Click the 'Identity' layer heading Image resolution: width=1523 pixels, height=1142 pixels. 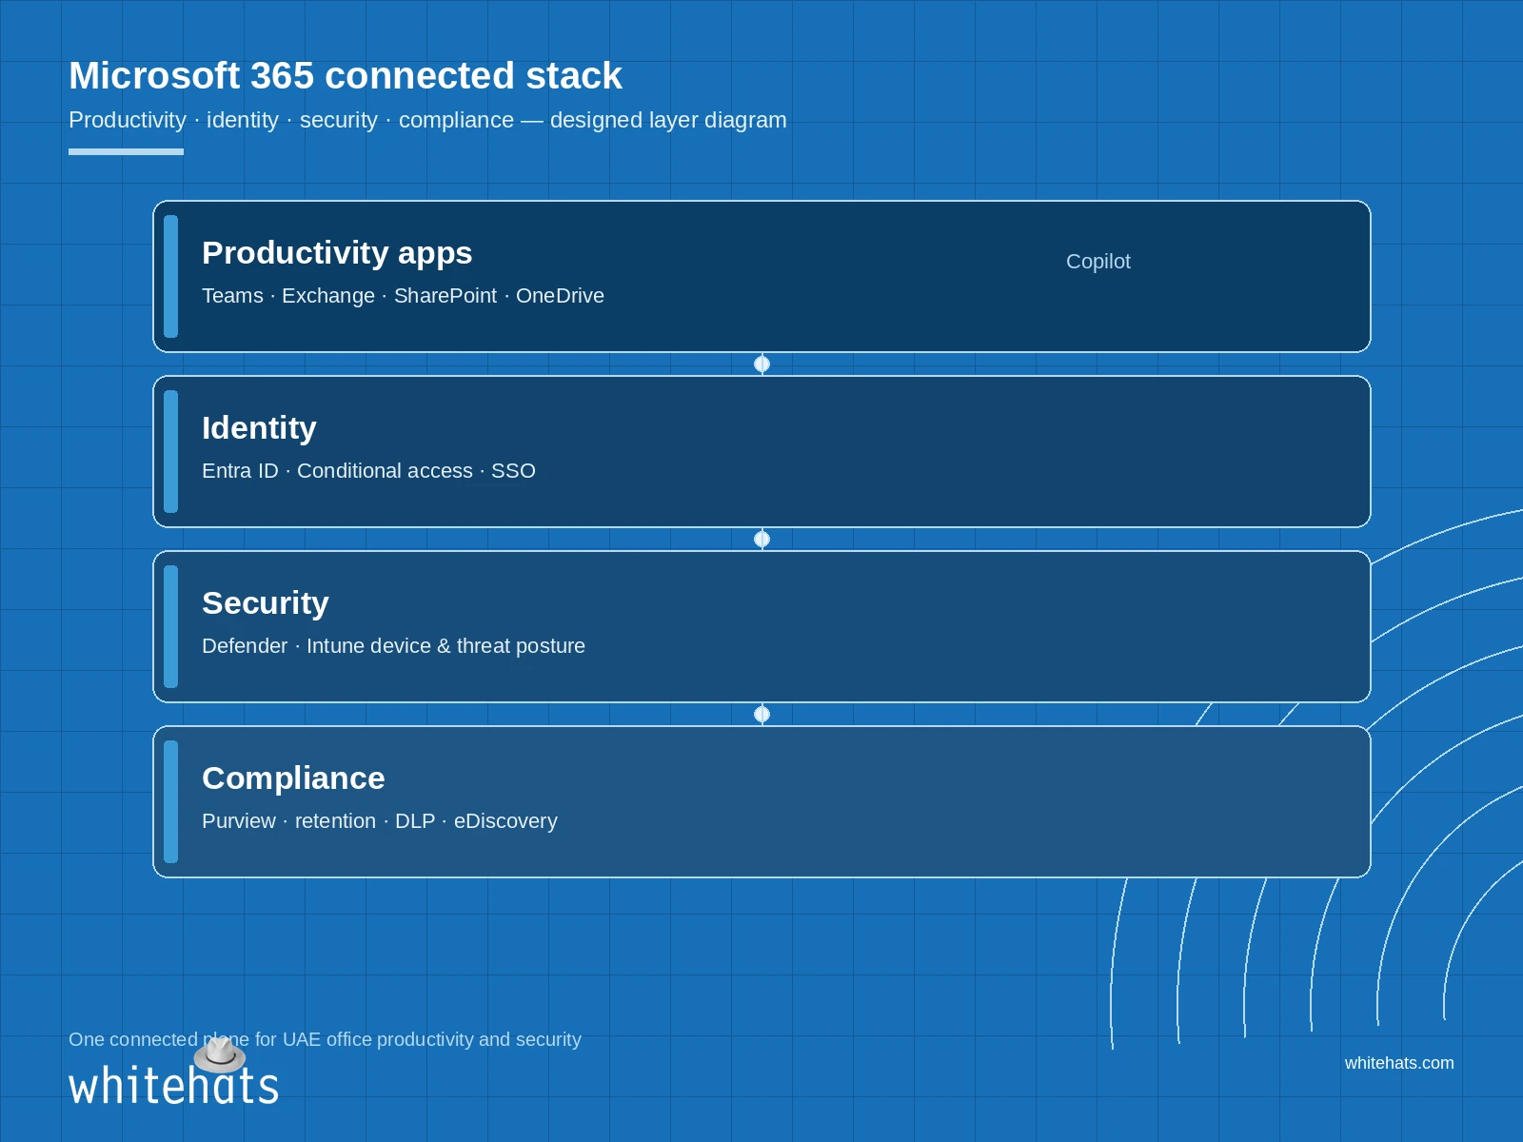(x=259, y=428)
